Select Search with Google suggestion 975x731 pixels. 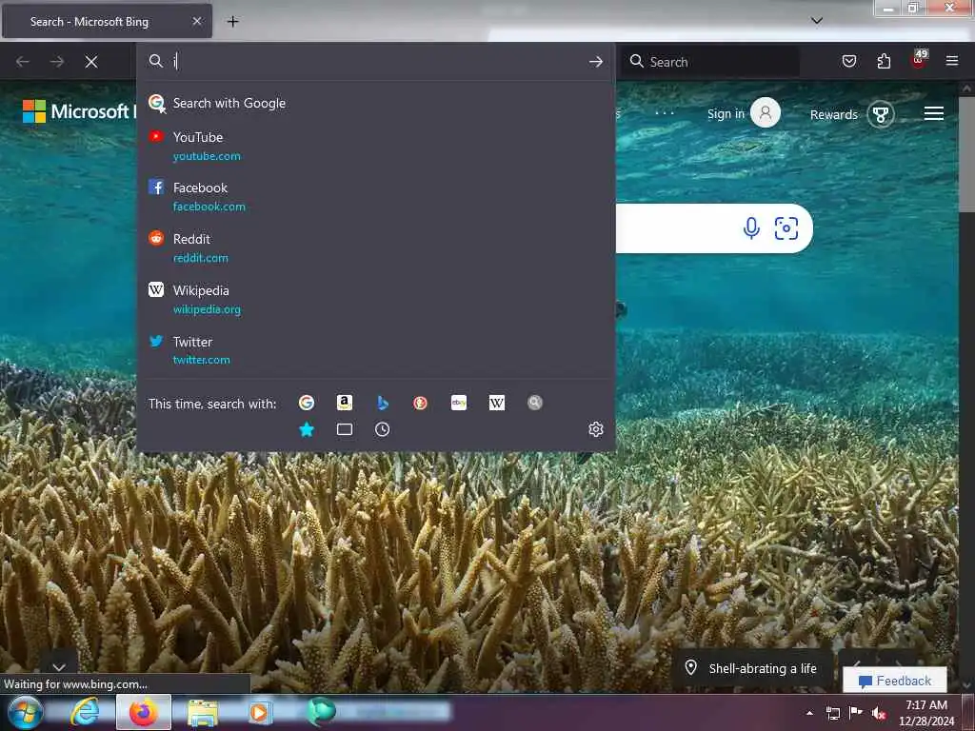point(375,103)
